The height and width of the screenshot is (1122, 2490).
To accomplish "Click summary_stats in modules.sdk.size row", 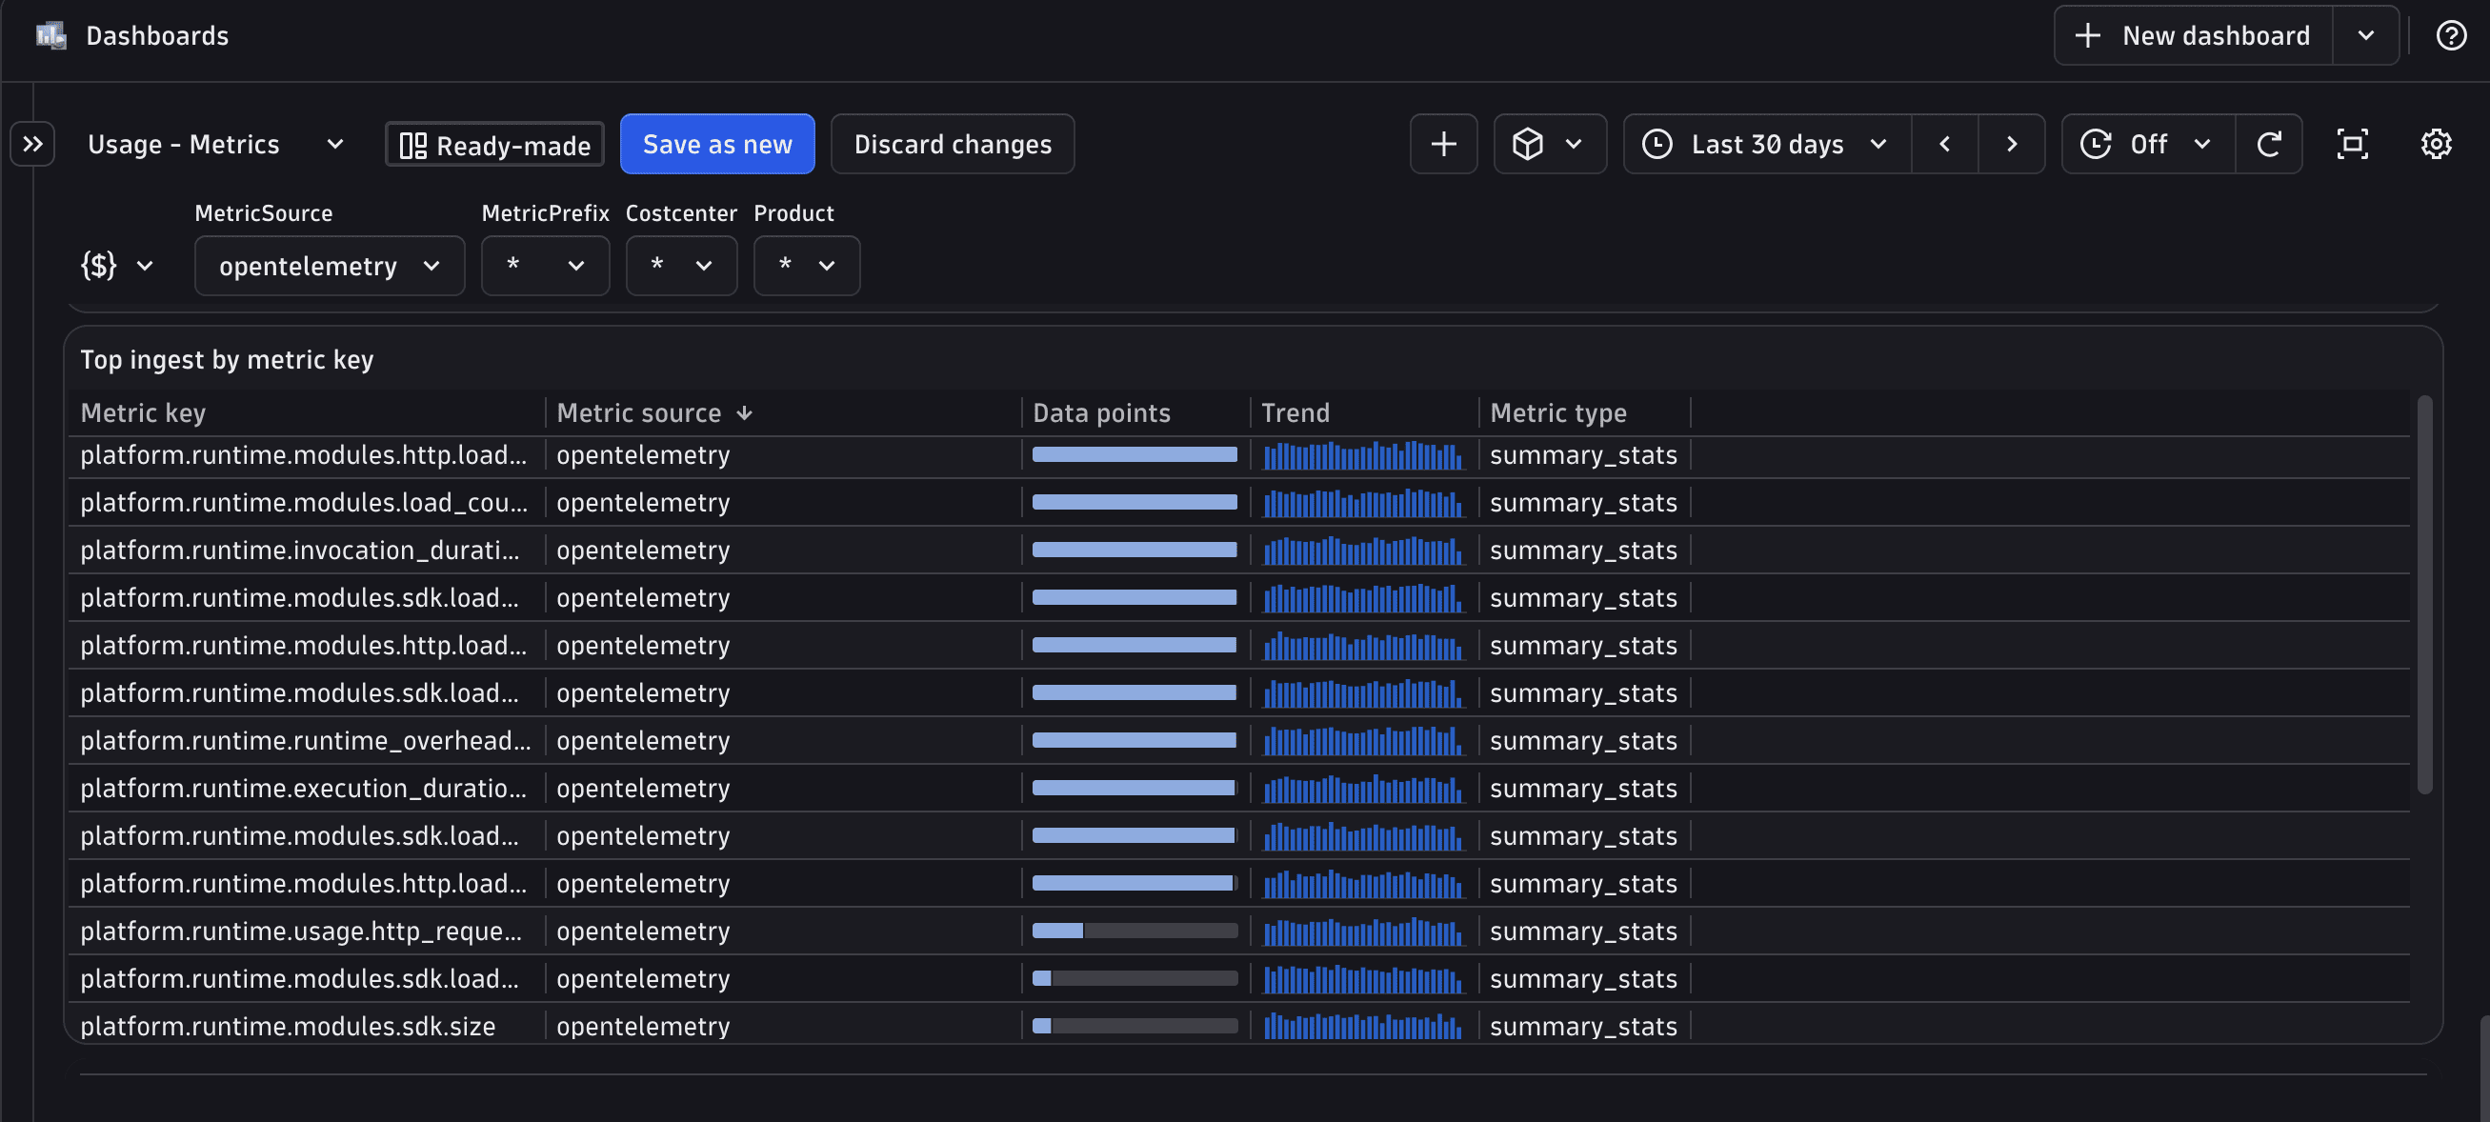I will [x=1583, y=1026].
